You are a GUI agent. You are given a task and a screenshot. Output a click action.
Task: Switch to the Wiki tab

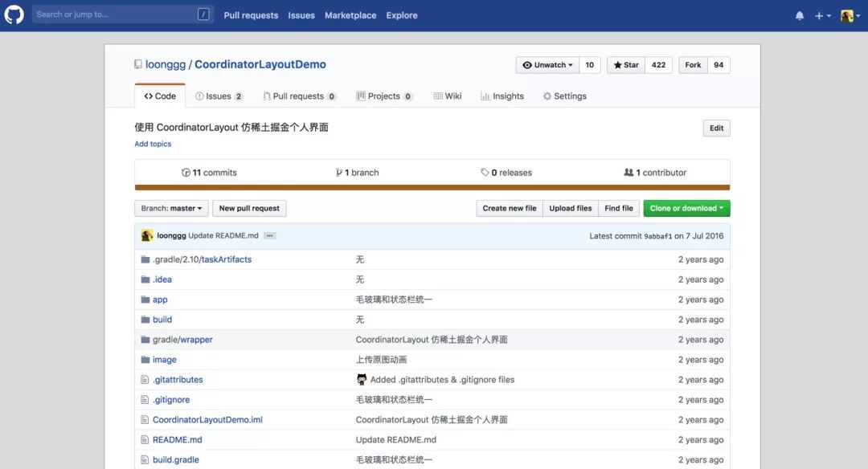[448, 96]
